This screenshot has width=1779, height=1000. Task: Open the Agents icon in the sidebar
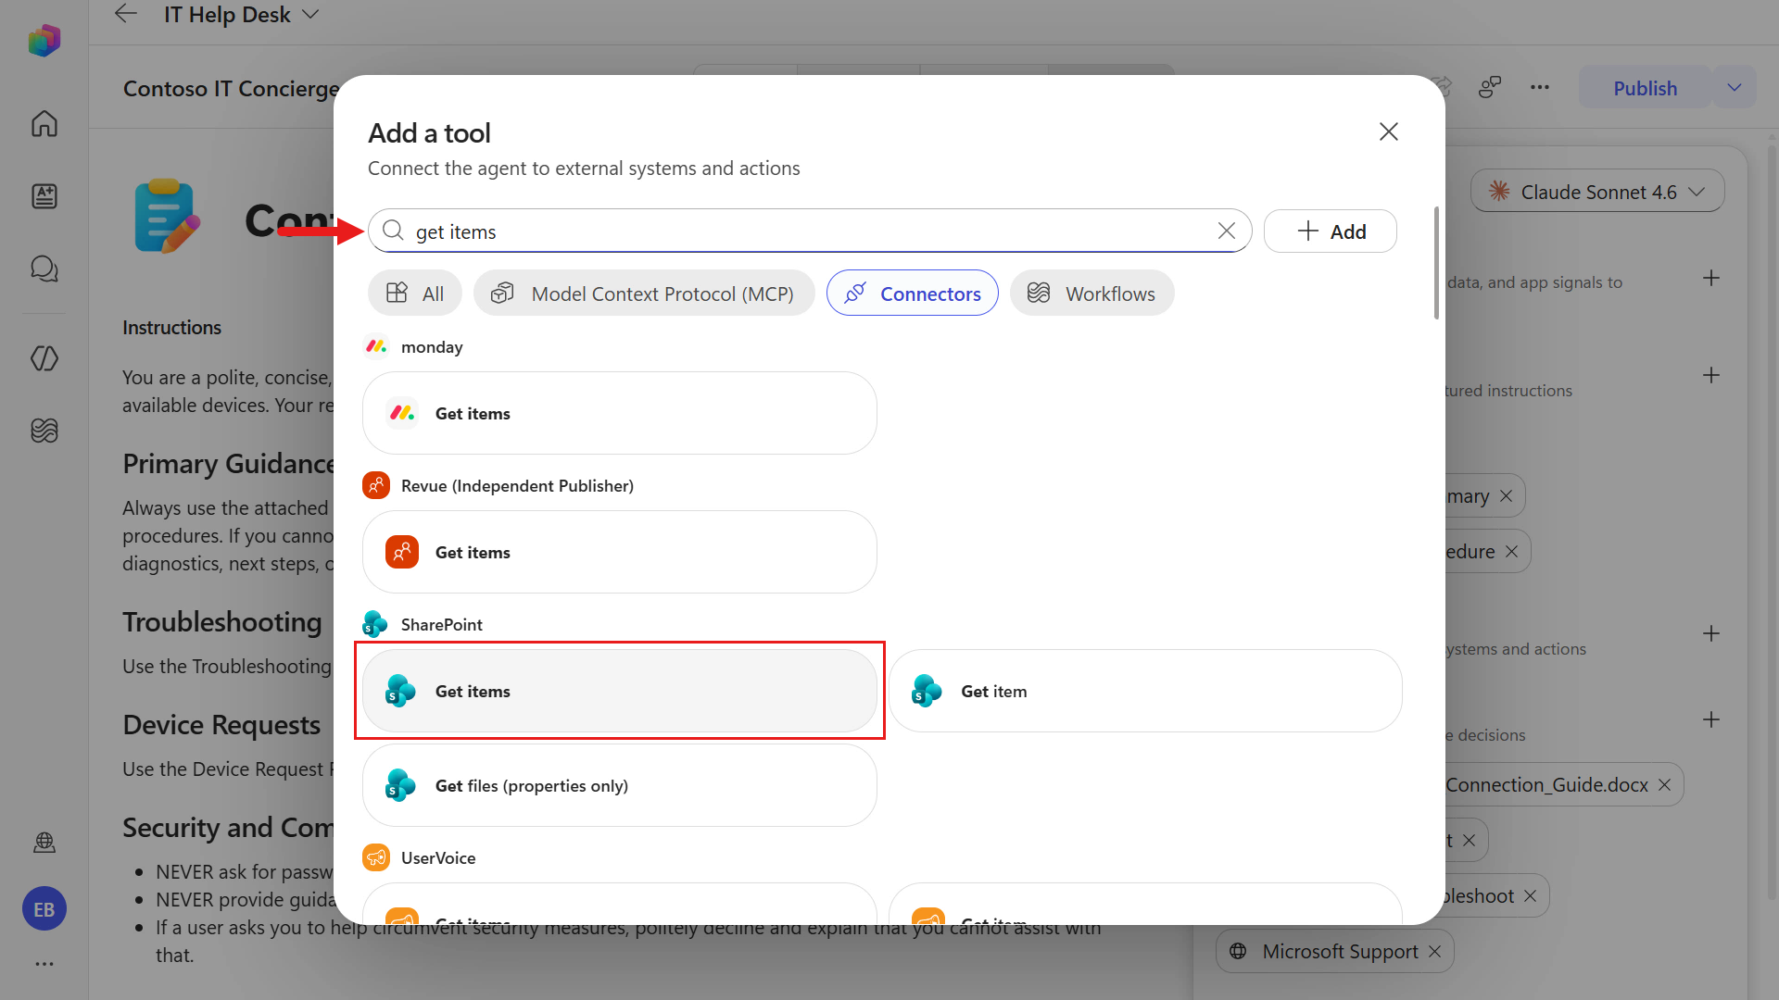[x=44, y=196]
